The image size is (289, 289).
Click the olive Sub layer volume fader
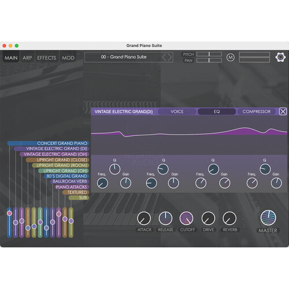pos(71,223)
